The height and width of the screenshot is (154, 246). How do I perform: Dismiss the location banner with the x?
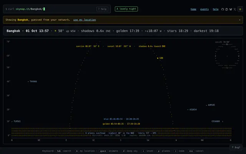239,20
